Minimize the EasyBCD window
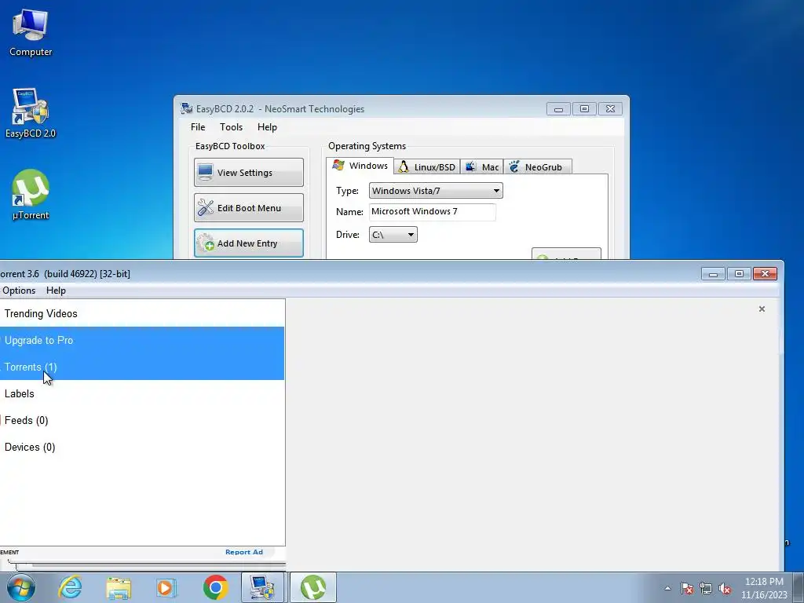 click(558, 109)
